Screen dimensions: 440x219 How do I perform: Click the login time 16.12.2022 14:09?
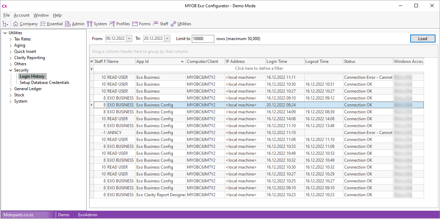[x=285, y=112]
